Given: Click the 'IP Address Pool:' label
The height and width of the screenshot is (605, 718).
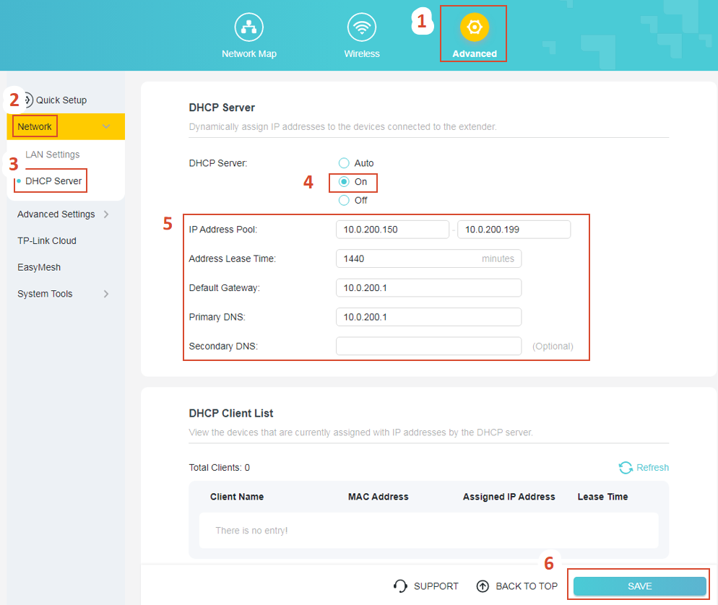Looking at the screenshot, I should tap(223, 230).
